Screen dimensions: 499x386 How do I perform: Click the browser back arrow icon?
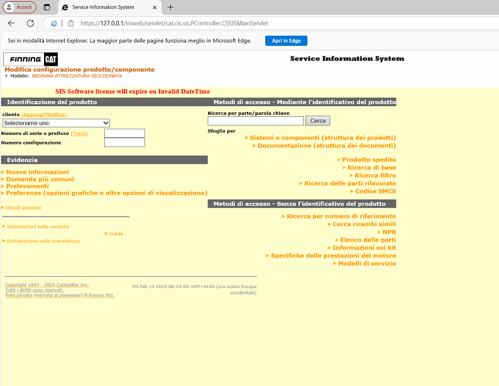coord(11,23)
